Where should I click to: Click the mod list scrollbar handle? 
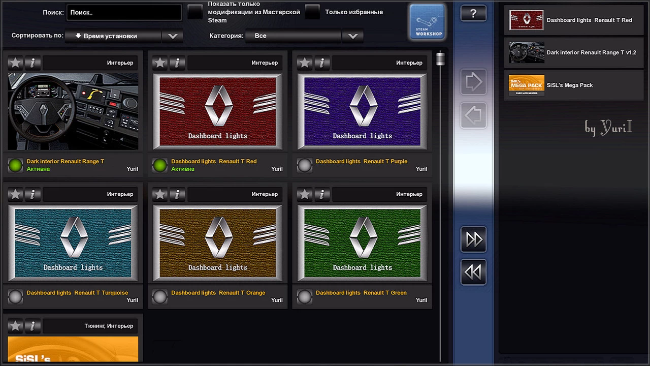click(440, 58)
